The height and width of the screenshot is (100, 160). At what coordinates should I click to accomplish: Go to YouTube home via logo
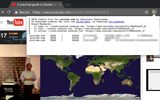point(15,22)
